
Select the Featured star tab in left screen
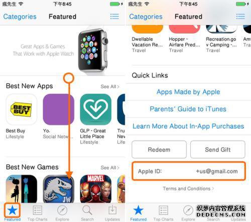(13, 212)
